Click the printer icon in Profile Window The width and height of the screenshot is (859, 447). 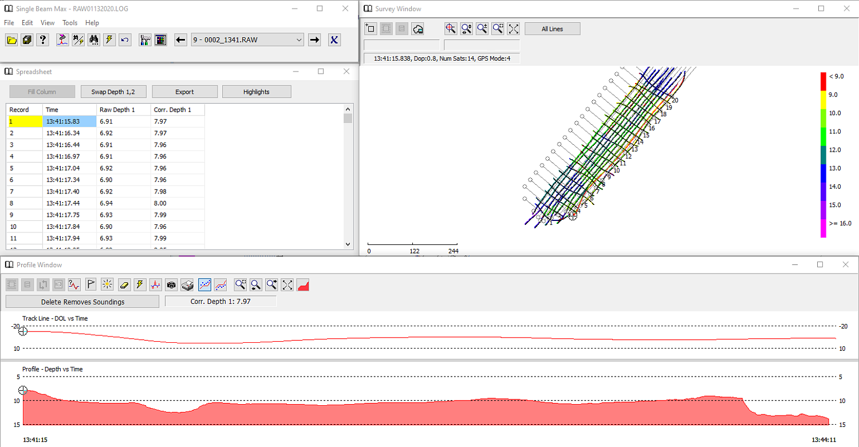pyautogui.click(x=187, y=284)
